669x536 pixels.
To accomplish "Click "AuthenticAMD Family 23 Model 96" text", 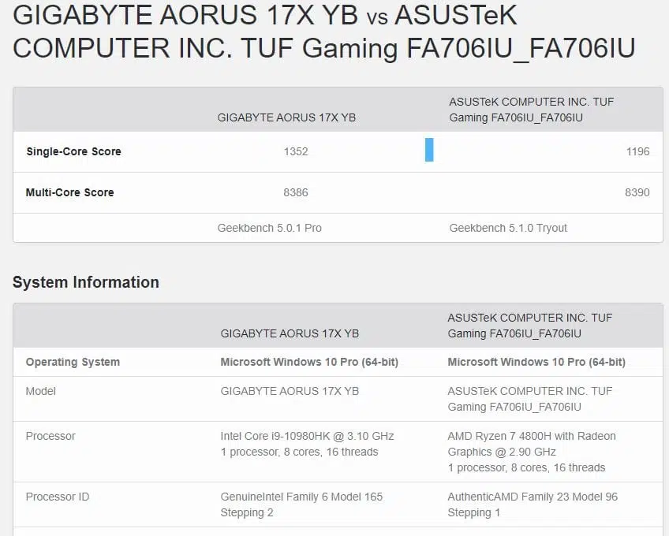I will 533,497.
